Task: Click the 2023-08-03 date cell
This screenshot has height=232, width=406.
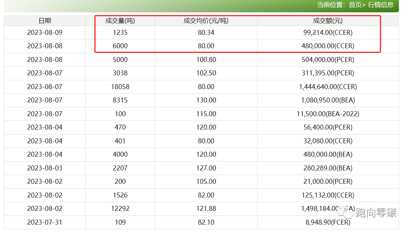Action: click(x=45, y=168)
